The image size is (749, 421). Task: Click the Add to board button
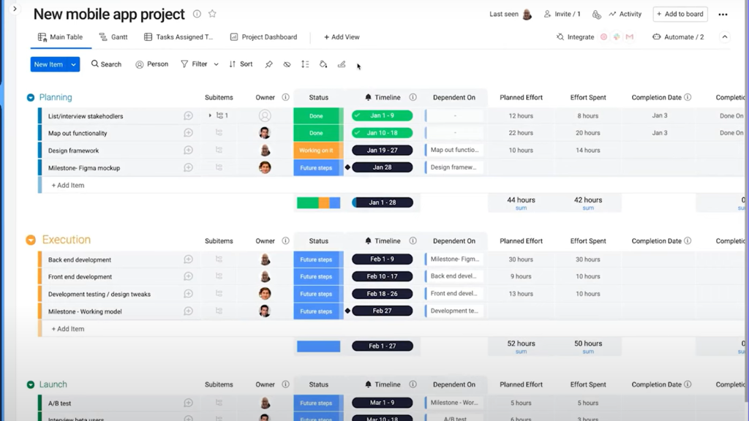point(680,14)
